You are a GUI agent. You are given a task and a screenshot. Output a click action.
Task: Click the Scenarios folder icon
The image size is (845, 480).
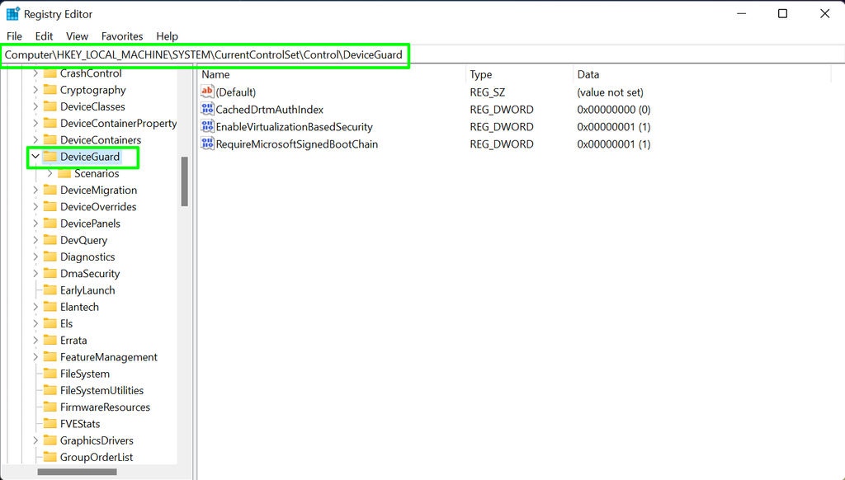click(64, 173)
